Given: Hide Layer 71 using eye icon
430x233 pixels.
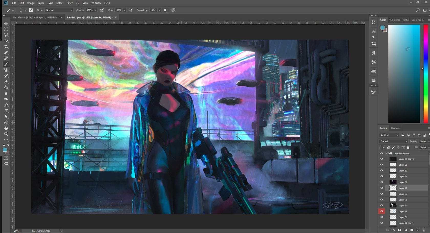Looking at the screenshot, I should pyautogui.click(x=382, y=205).
